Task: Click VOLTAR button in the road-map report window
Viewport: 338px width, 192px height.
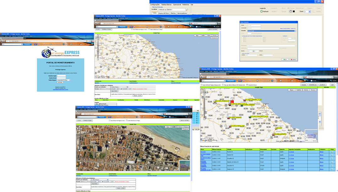Action: (98, 29)
